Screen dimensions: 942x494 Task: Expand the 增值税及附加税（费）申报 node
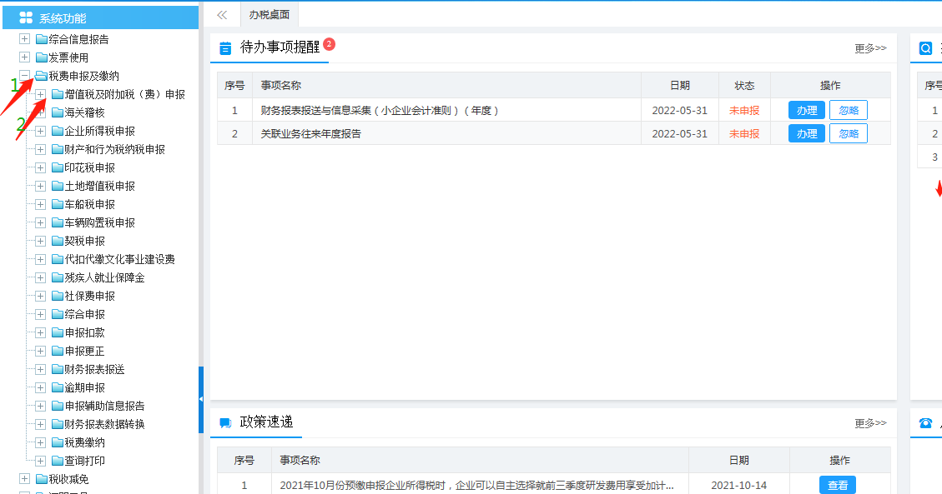40,94
